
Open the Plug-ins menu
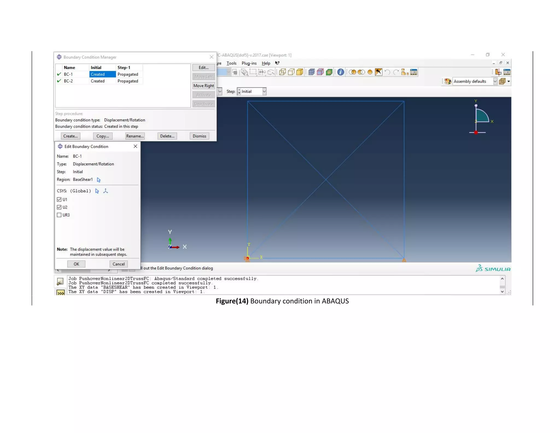point(249,63)
